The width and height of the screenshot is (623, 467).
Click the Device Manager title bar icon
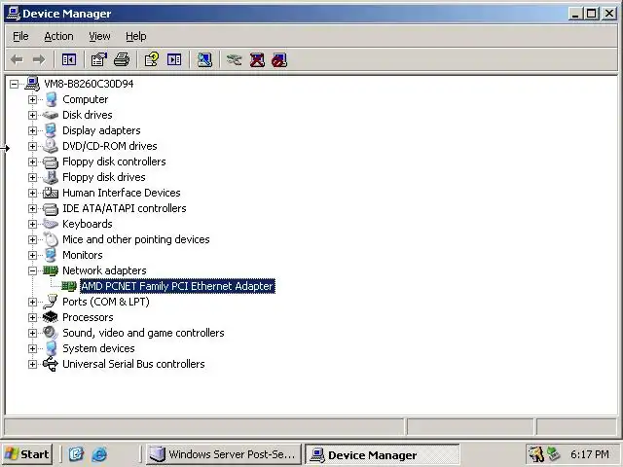click(14, 14)
